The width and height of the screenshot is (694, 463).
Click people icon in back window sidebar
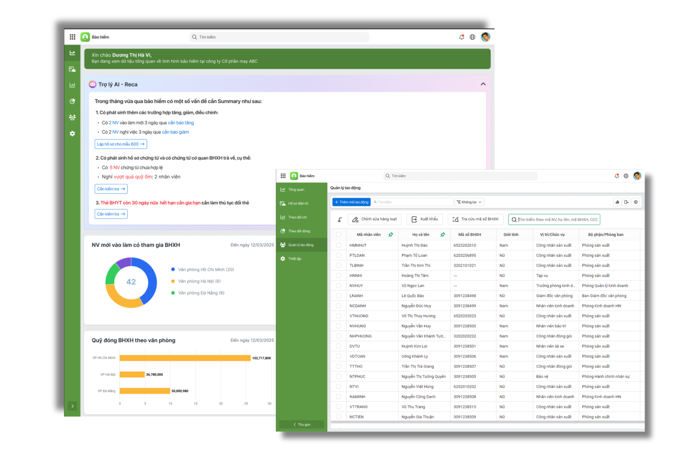pos(72,117)
